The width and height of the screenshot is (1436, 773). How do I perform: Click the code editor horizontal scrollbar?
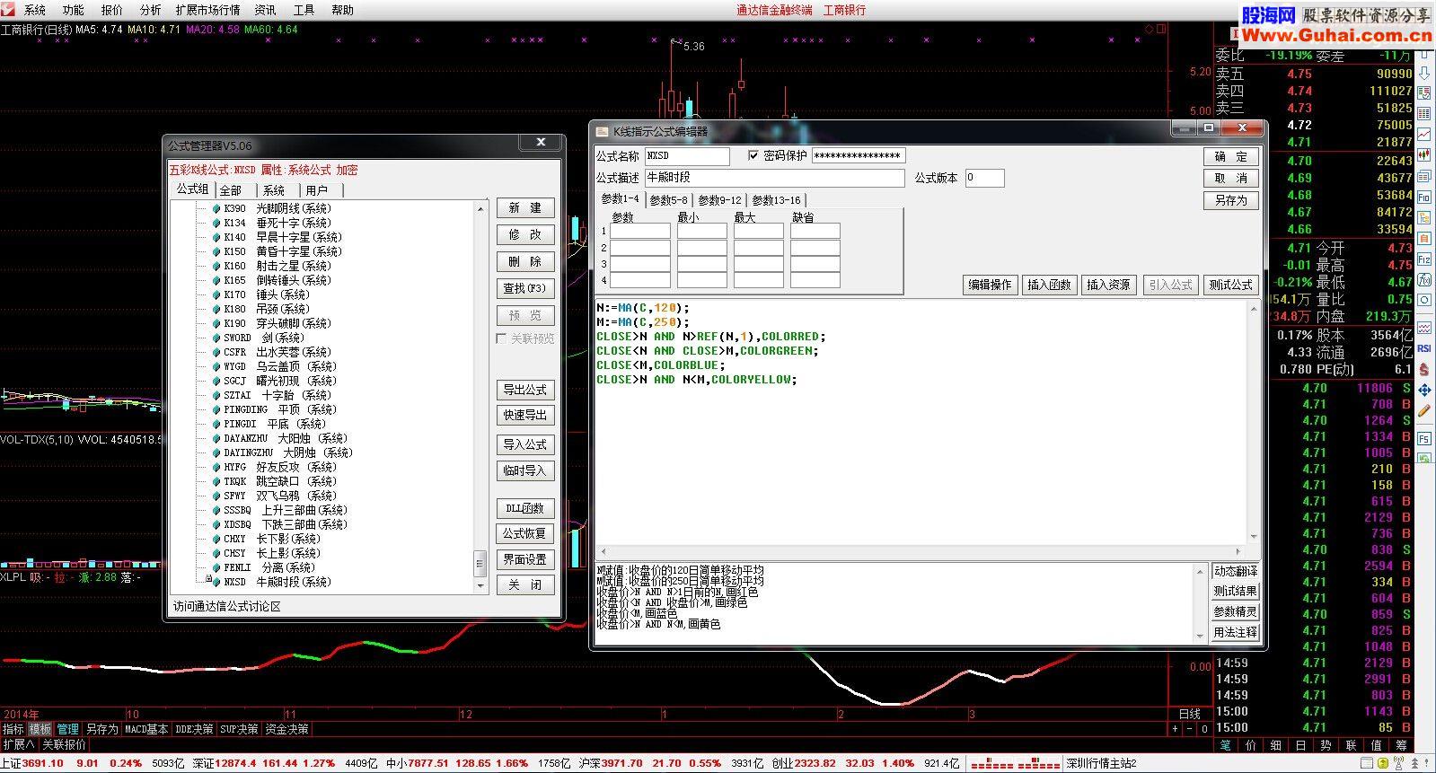click(922, 552)
